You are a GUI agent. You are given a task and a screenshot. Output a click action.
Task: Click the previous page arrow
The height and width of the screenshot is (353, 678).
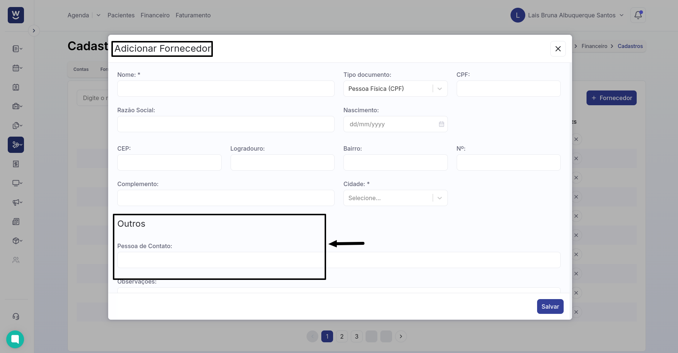[312, 336]
